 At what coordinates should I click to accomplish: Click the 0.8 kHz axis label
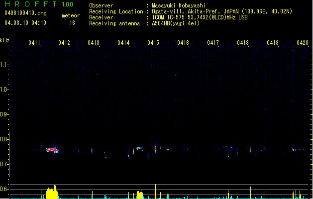pyautogui.click(x=4, y=139)
